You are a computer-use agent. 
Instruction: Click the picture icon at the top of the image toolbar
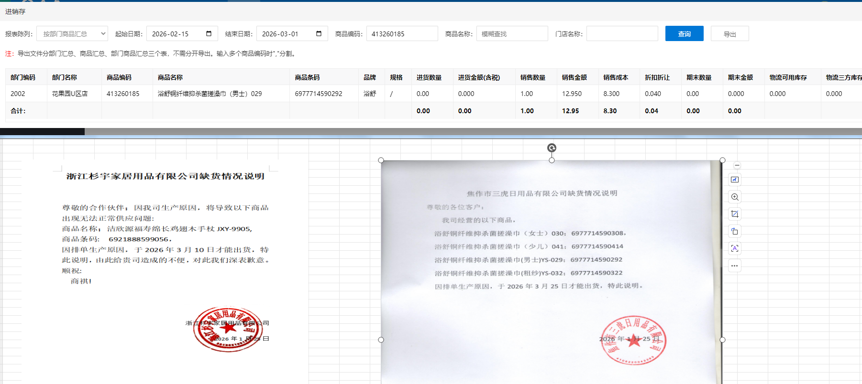(735, 180)
